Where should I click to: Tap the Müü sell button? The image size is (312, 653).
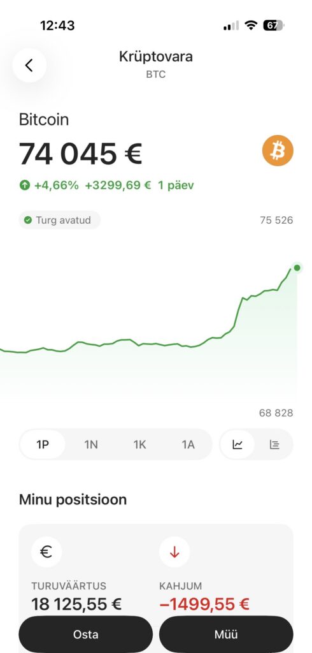pyautogui.click(x=226, y=635)
